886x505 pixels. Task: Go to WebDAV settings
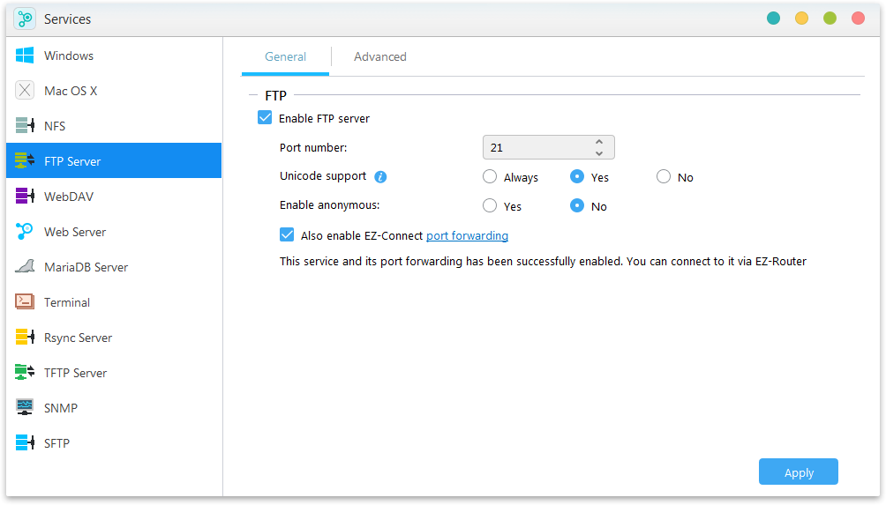pos(114,196)
